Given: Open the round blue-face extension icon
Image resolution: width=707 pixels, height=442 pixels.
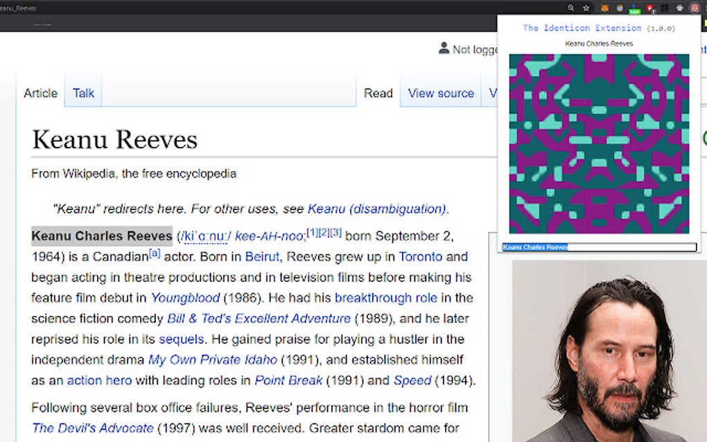Looking at the screenshot, I should click(620, 8).
